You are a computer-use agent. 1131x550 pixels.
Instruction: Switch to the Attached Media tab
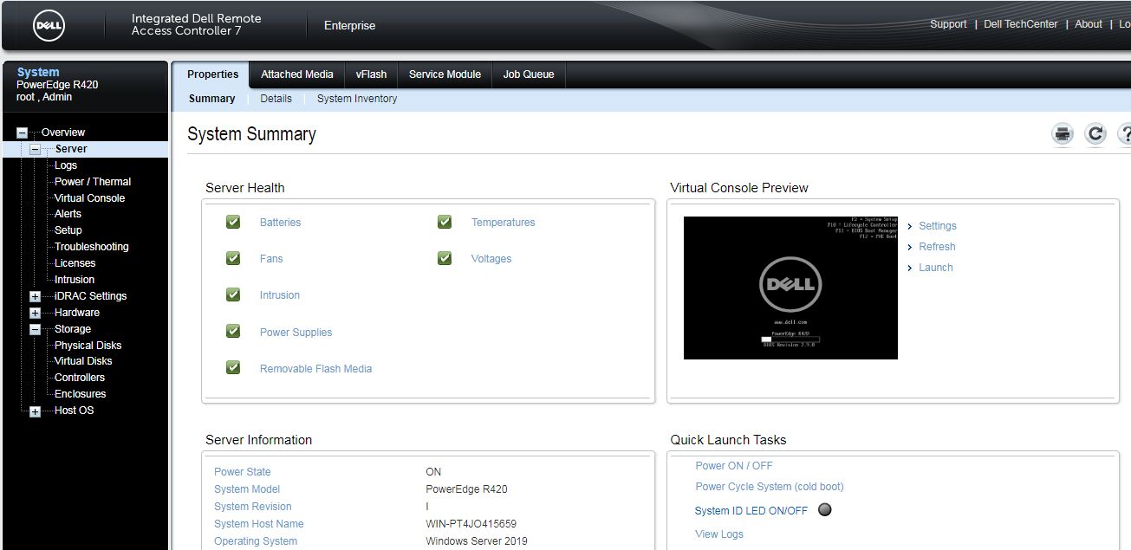point(296,74)
